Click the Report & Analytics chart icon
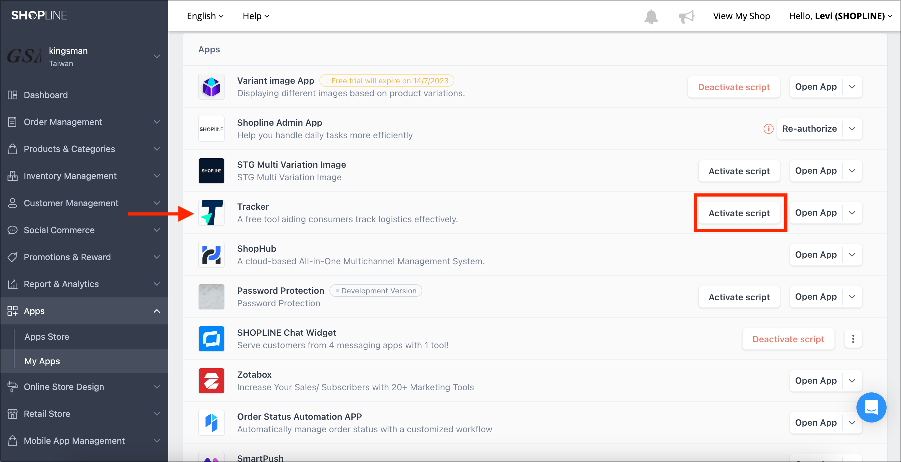901x462 pixels. [x=13, y=284]
